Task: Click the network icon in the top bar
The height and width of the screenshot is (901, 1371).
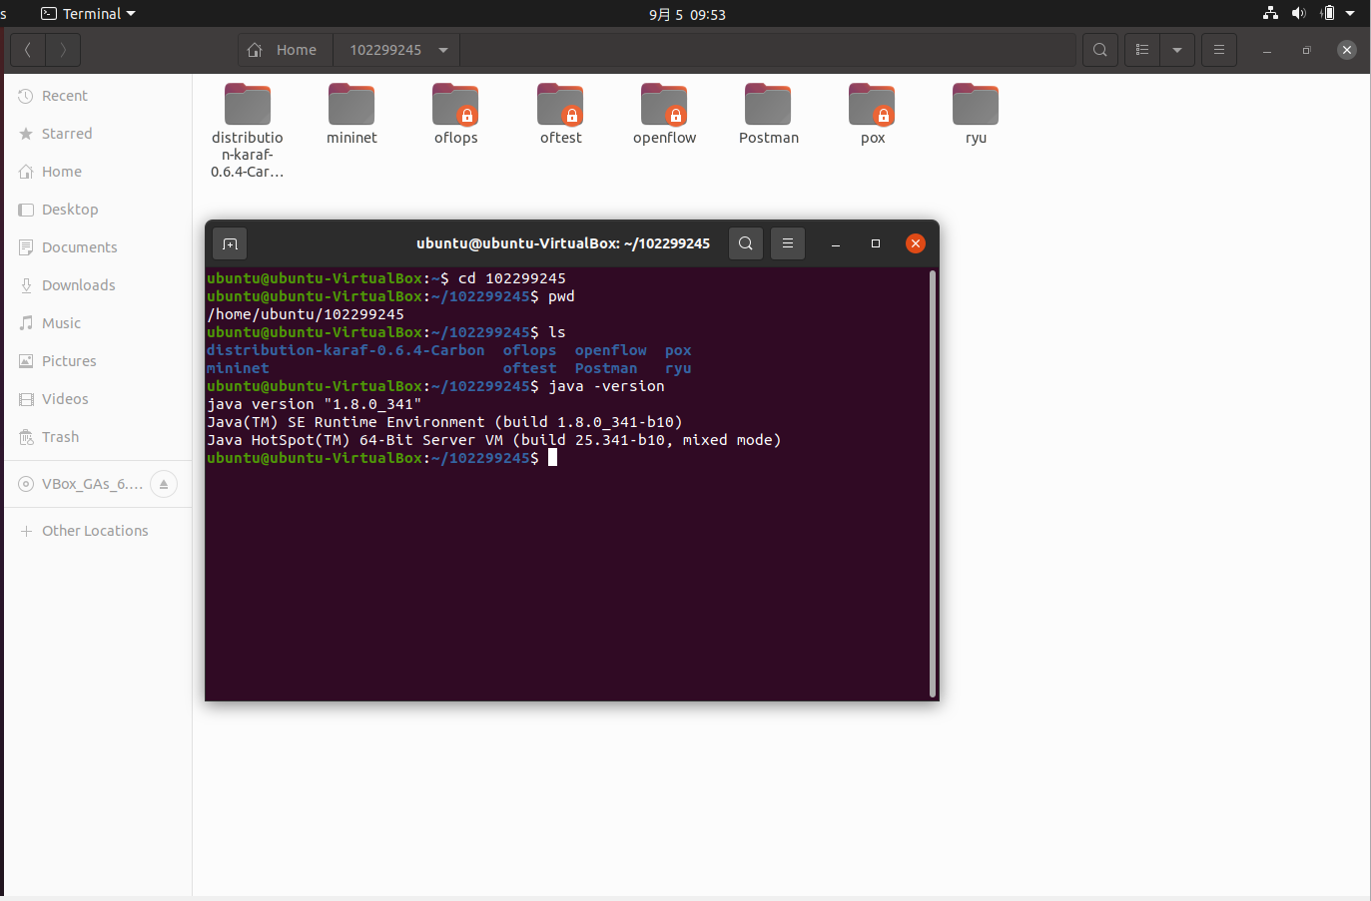Action: coord(1270,13)
